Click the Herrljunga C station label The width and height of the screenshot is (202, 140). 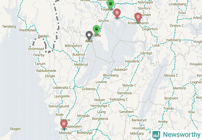click(x=100, y=106)
